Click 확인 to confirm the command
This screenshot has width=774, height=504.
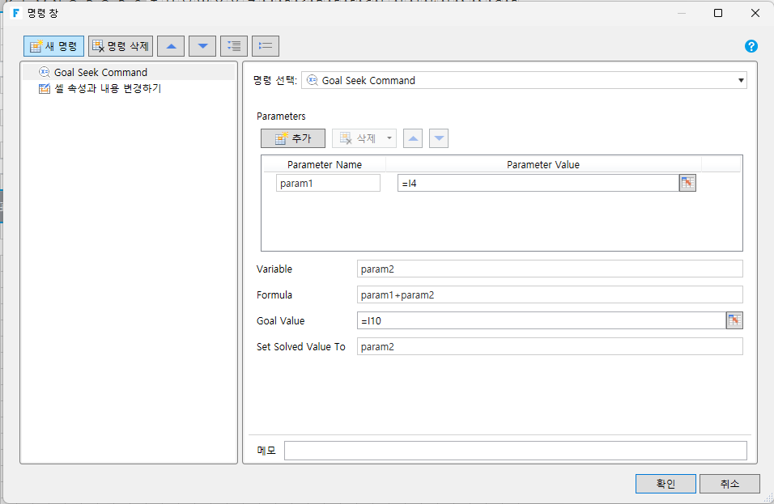click(x=665, y=484)
